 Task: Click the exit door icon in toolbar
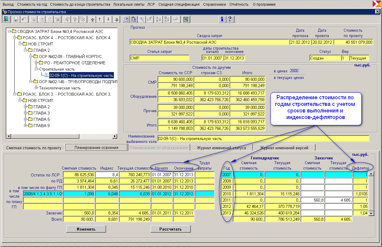pos(6,19)
